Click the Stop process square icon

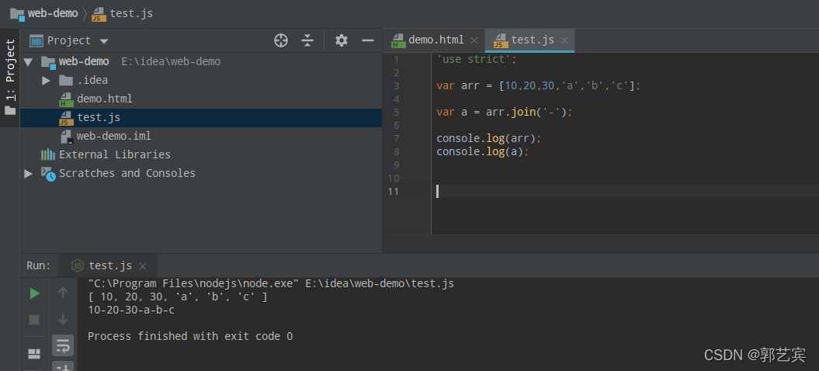point(34,319)
